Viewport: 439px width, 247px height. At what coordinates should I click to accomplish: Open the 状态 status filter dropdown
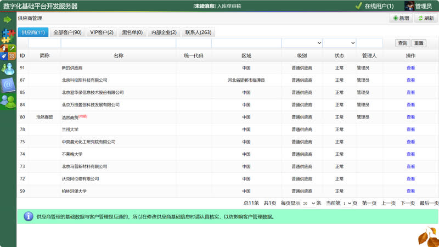coord(339,43)
